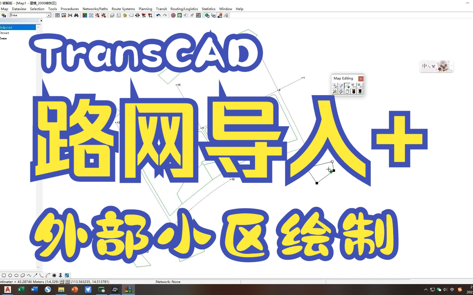Select the polygon pointer tool in Map Editing
The image size is (473, 295).
click(335, 86)
